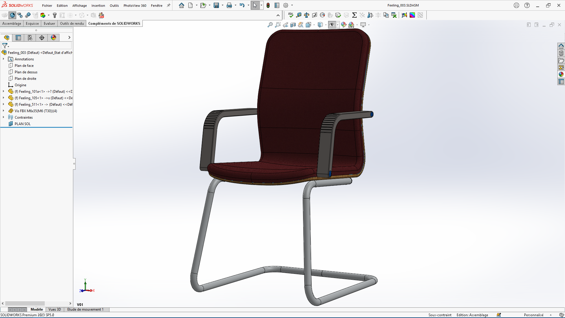Open the Design Library task pane icon

click(x=561, y=53)
